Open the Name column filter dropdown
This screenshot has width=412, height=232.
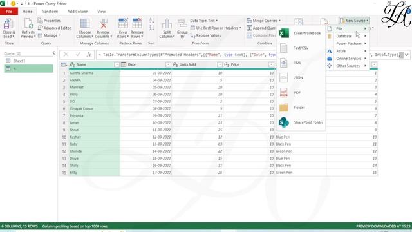coord(117,64)
